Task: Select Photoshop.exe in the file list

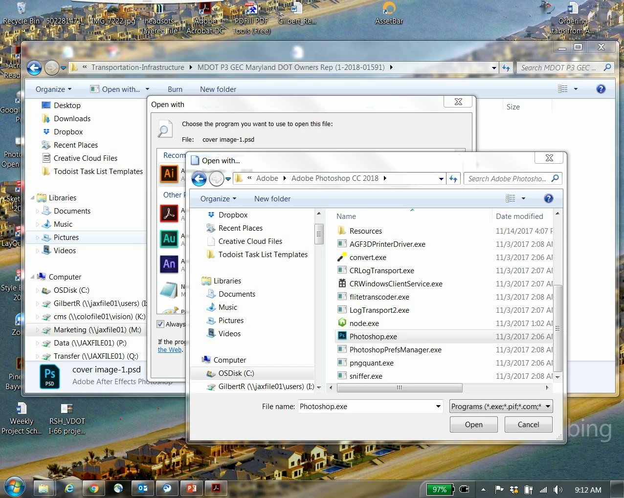Action: coord(373,337)
